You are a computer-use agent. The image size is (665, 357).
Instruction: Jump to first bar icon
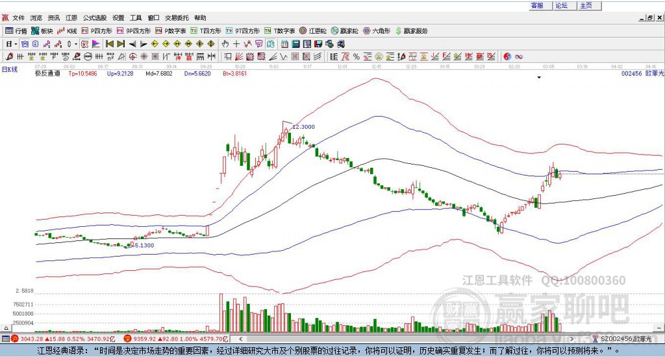[x=109, y=44]
